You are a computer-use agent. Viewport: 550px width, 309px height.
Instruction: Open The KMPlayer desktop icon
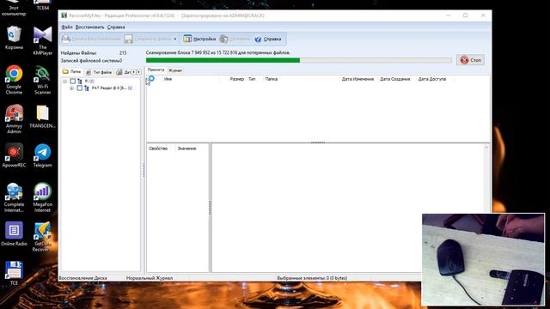[43, 40]
